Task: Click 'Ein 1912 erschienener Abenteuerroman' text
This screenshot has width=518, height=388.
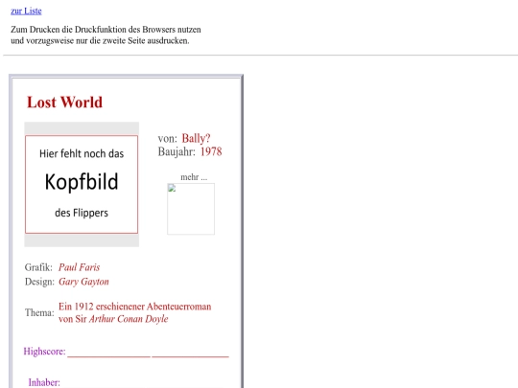Action: tap(135, 307)
